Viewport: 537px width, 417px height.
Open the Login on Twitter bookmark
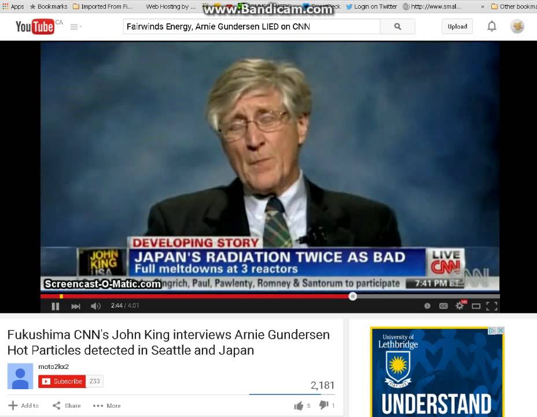pos(372,6)
